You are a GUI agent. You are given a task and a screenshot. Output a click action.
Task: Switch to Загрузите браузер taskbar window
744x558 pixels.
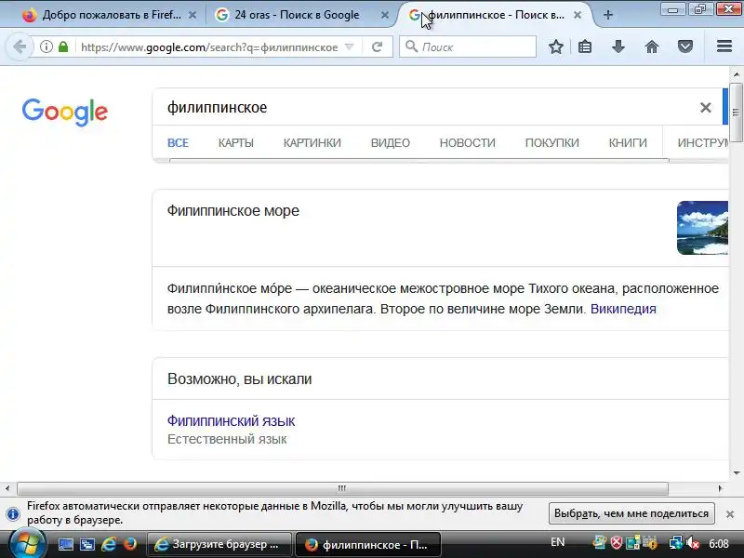click(219, 544)
